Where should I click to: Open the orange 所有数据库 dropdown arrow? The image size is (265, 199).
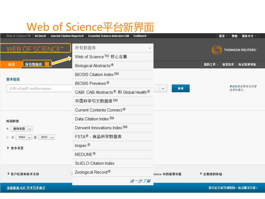click(x=47, y=64)
